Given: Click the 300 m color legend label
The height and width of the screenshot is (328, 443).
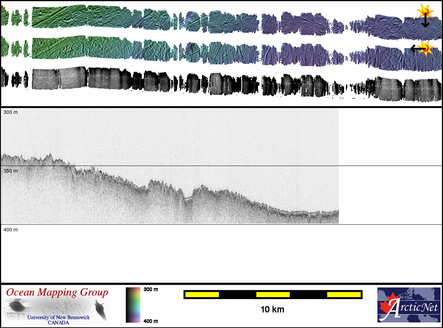Looking at the screenshot, I should 151,289.
